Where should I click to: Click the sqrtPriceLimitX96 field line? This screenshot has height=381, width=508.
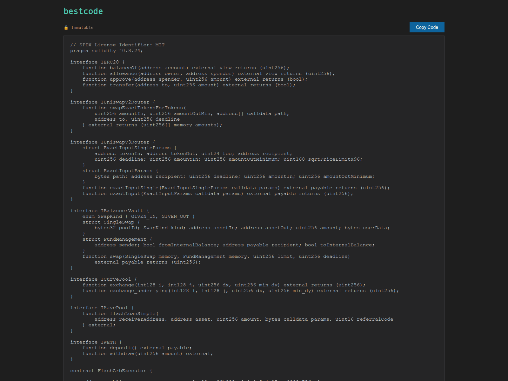[228, 159]
